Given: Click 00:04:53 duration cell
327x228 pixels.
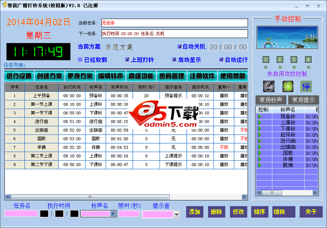Looking at the screenshot, I should pos(119,148).
